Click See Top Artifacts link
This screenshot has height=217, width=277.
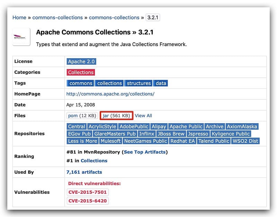pos(145,152)
